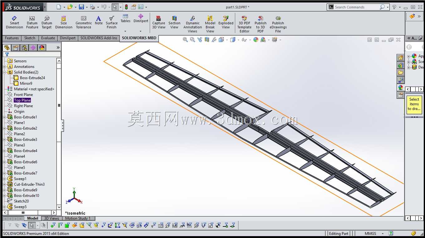
Task: Switch to the Features tab
Action: [x=12, y=38]
